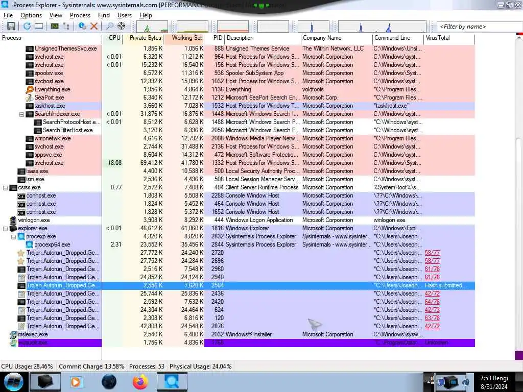Open the Windows Start orb
Viewport: 523px width, 392px height.
14,382
